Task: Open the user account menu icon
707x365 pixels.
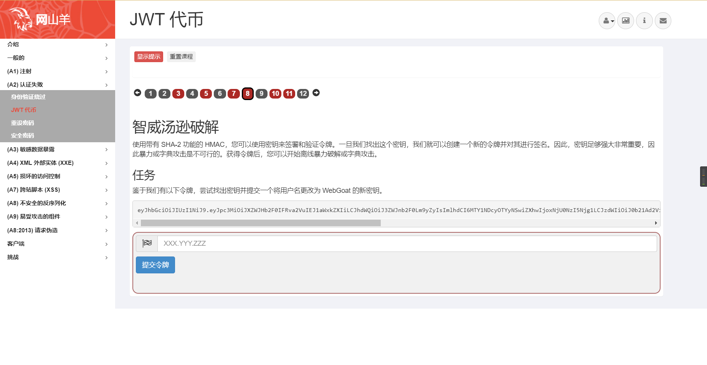Action: [x=607, y=21]
